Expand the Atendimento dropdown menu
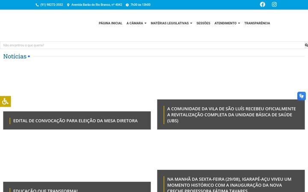Image resolution: width=308 pixels, height=192 pixels. [x=227, y=23]
